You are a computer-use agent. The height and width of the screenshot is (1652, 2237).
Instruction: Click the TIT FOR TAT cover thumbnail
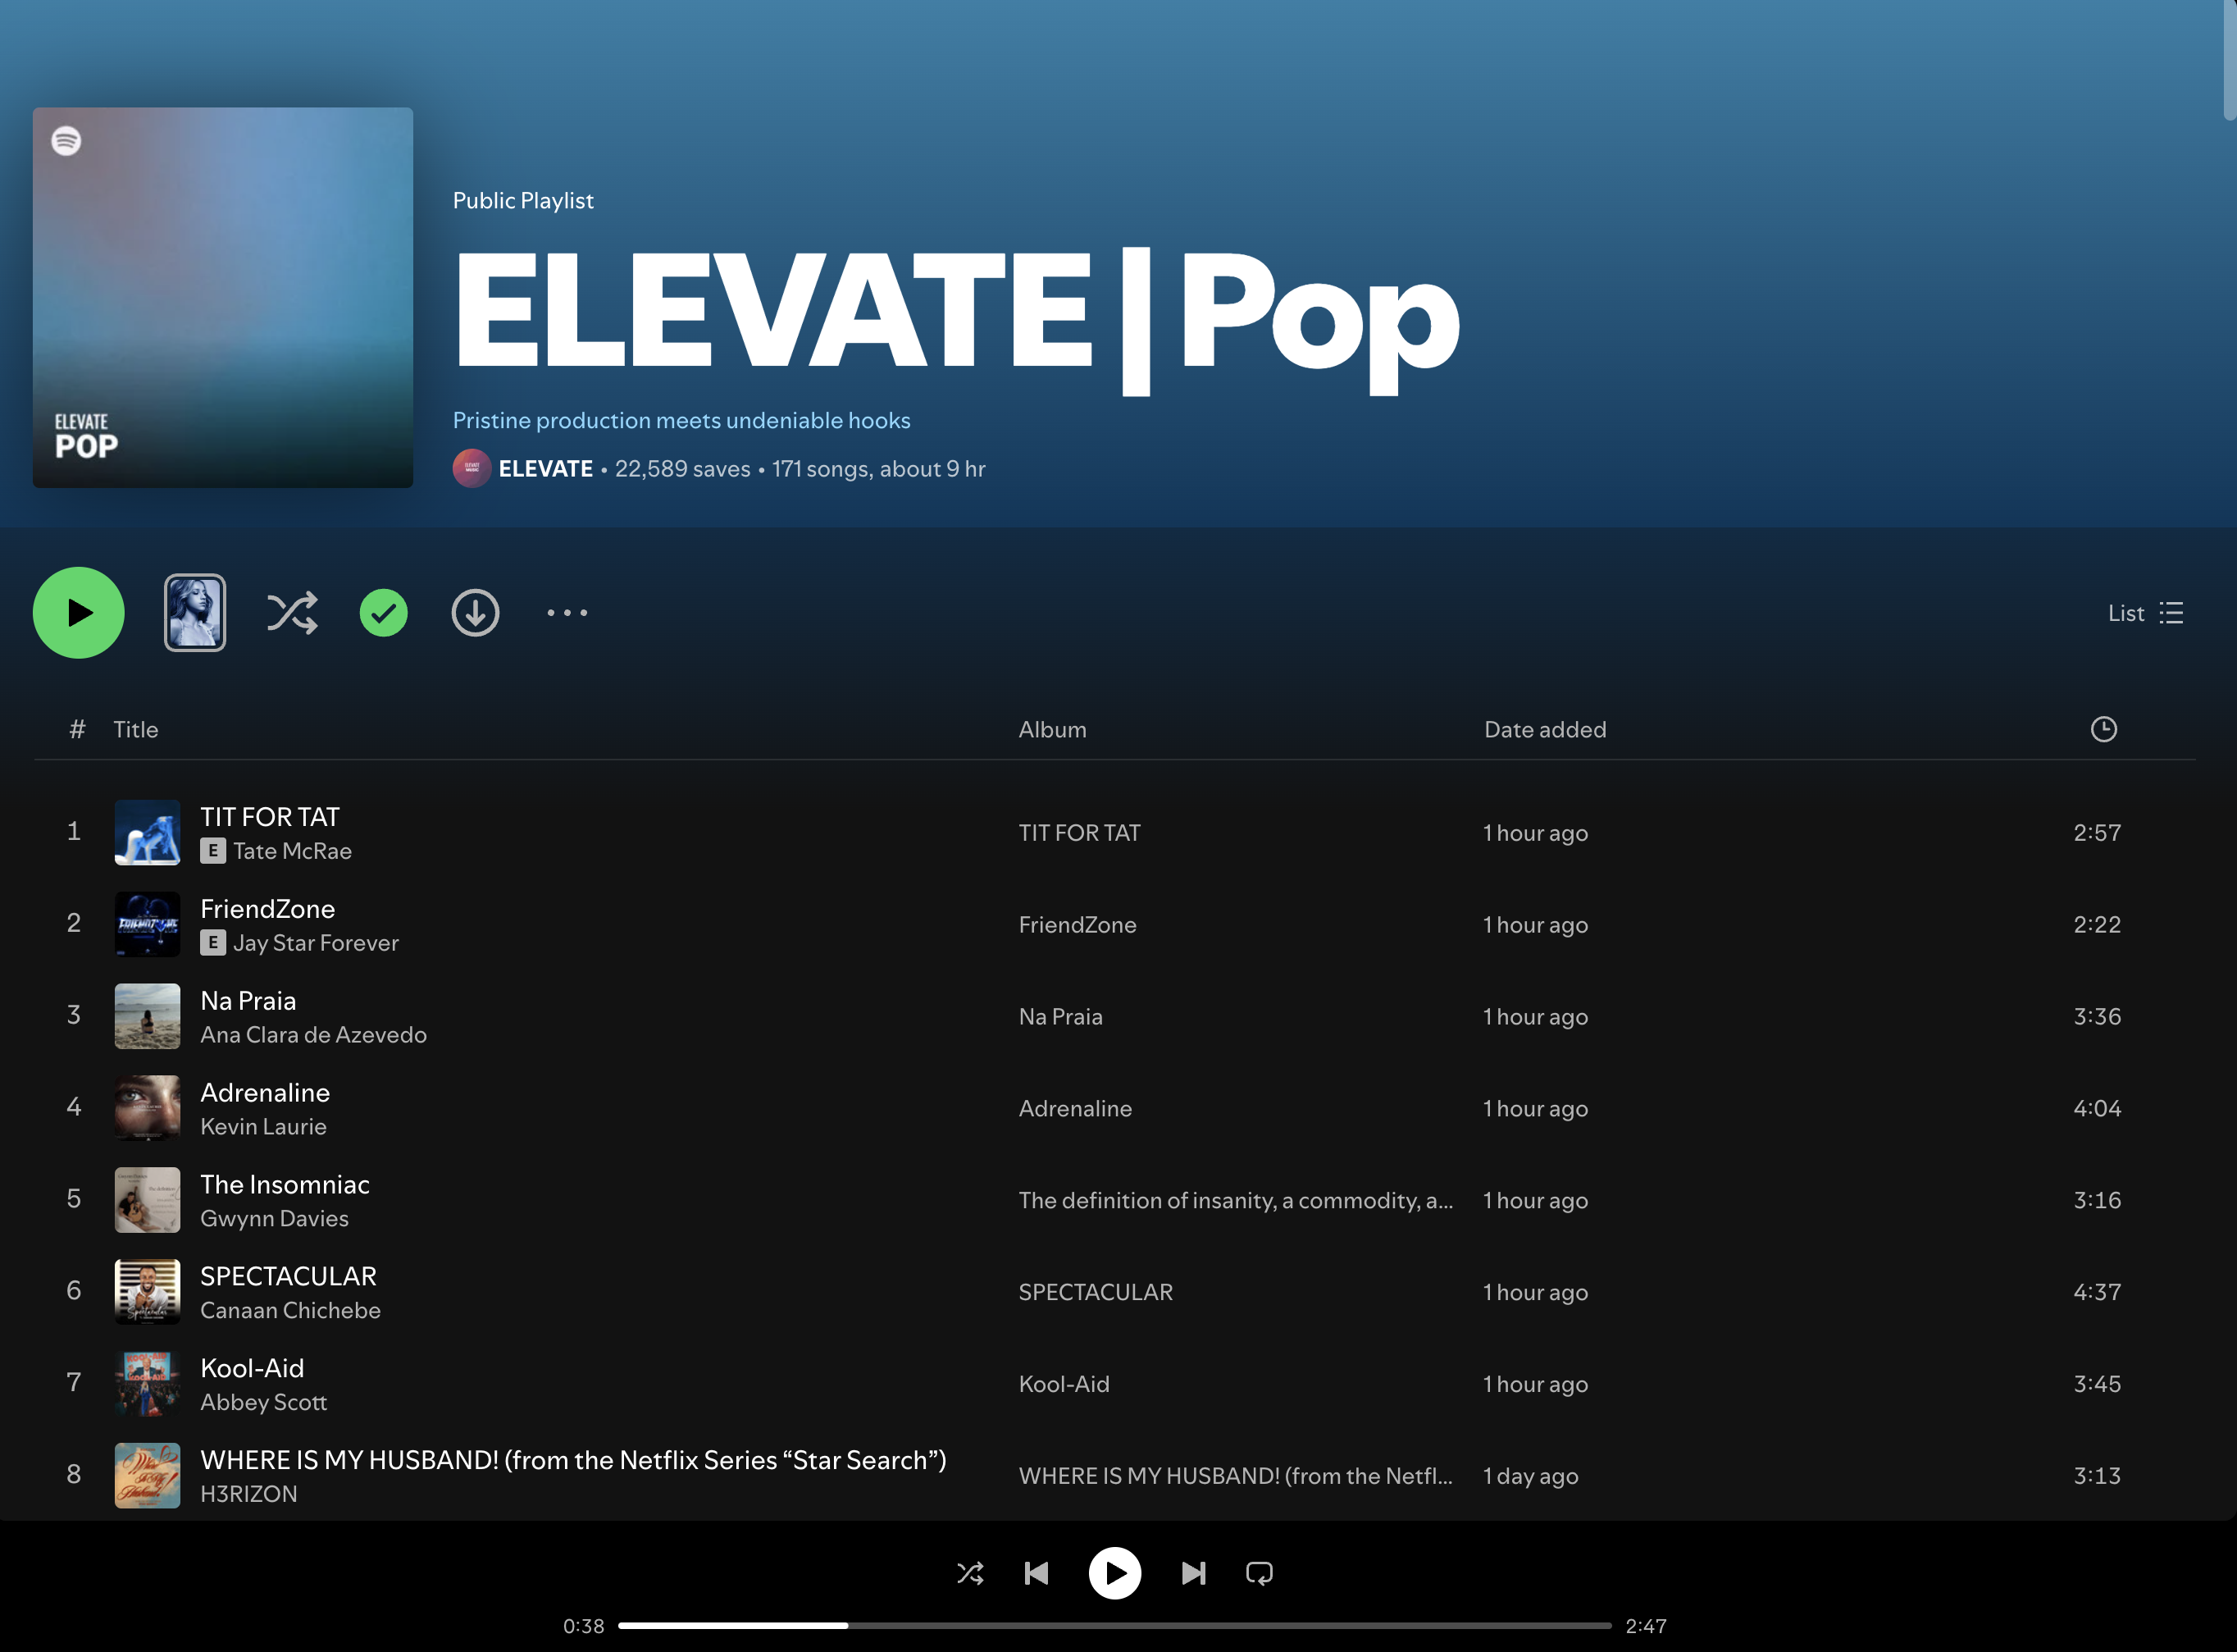point(148,832)
